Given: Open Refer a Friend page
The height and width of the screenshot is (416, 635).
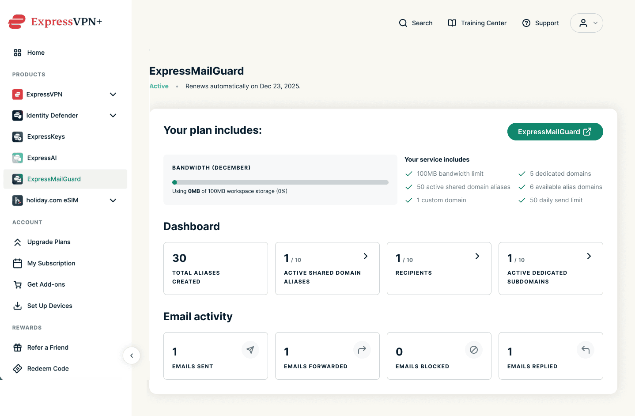Looking at the screenshot, I should [65, 348].
